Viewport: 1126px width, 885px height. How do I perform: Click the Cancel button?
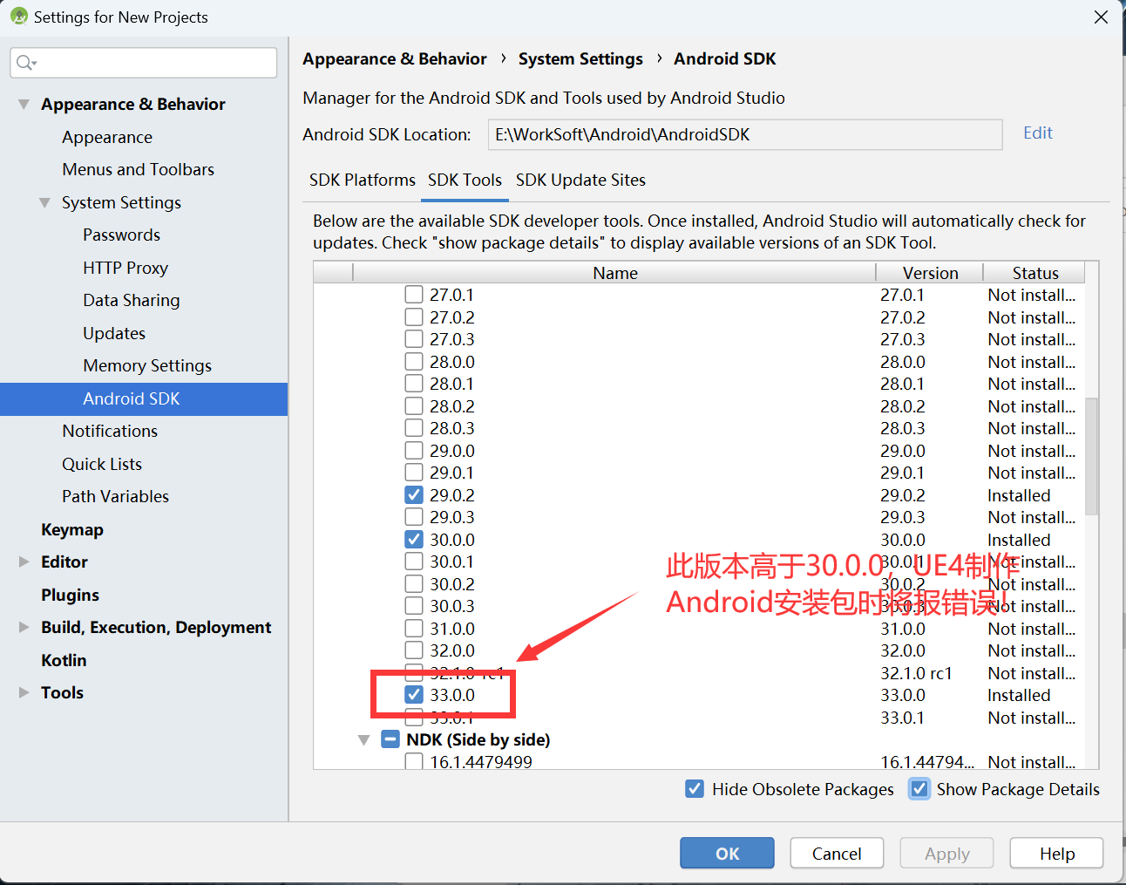837,854
